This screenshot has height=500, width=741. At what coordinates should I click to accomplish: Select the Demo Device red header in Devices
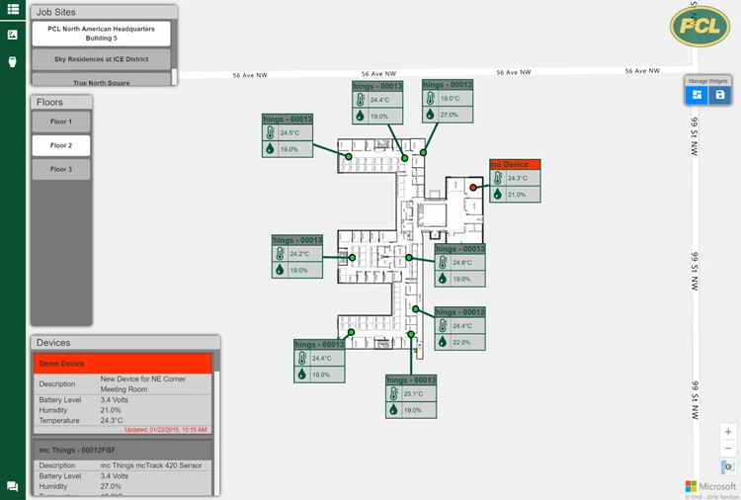pyautogui.click(x=123, y=364)
